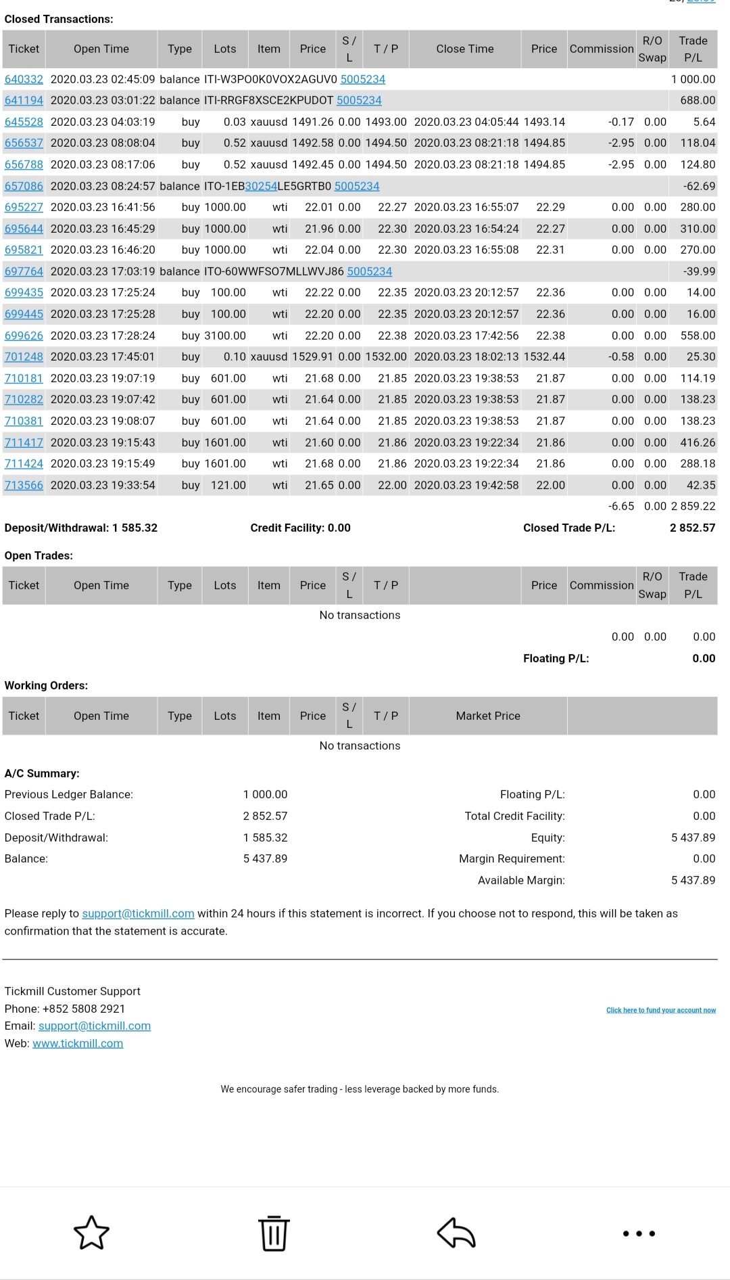Open ticket 713566 link
This screenshot has height=1280, width=730.
coord(24,485)
